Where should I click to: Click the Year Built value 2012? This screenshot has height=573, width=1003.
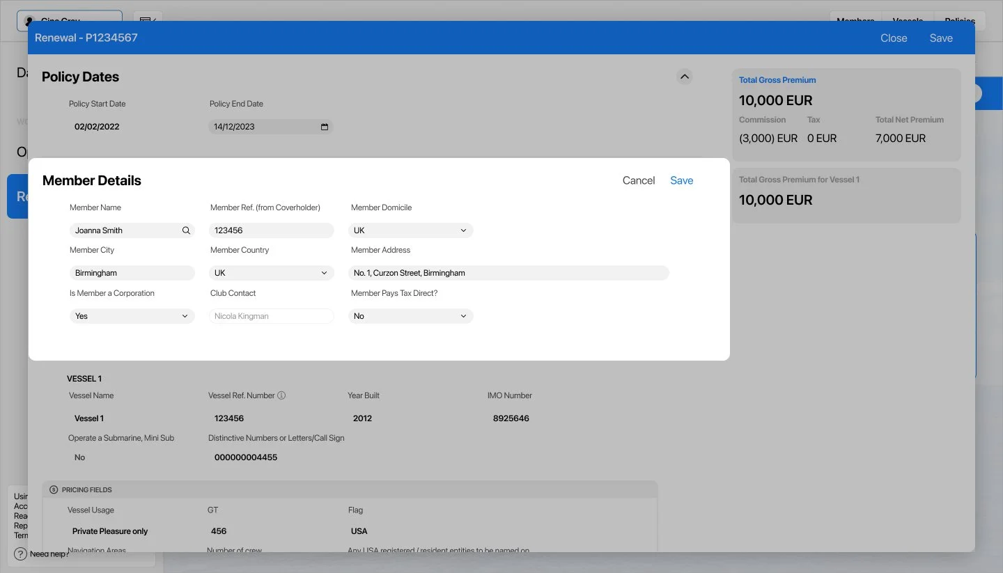pyautogui.click(x=363, y=418)
